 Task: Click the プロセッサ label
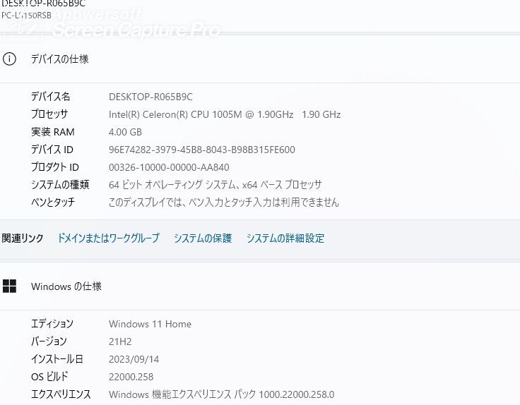pos(49,114)
